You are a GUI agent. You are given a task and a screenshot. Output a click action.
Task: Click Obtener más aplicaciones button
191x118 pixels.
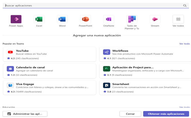(166, 114)
